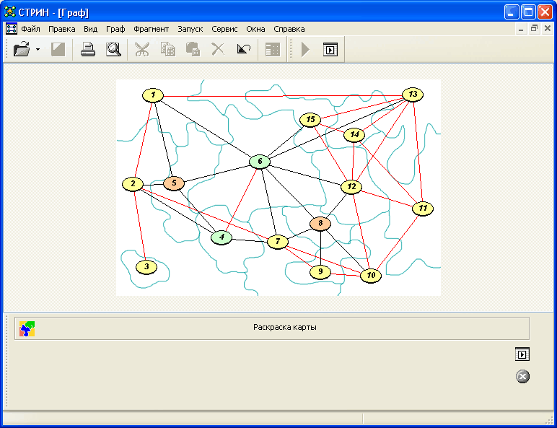Select graph node 10
This screenshot has height=428, width=557.
point(371,276)
